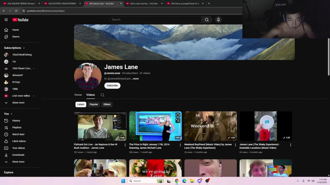The width and height of the screenshot is (330, 185).
Task: Open a new browser tab
Action: (209, 4)
